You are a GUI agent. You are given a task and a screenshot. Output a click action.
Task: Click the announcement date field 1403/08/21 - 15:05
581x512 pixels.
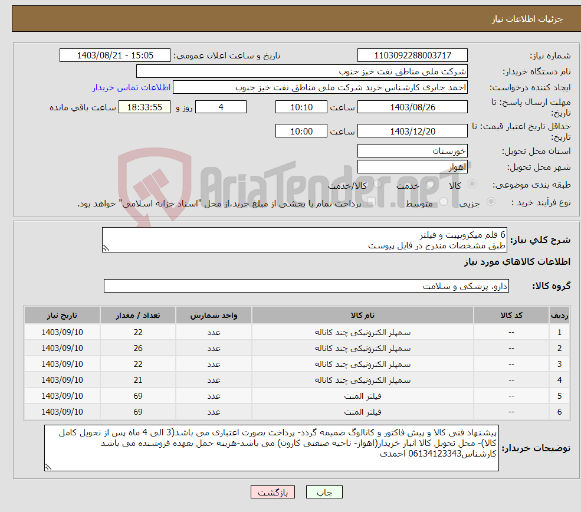coord(115,55)
